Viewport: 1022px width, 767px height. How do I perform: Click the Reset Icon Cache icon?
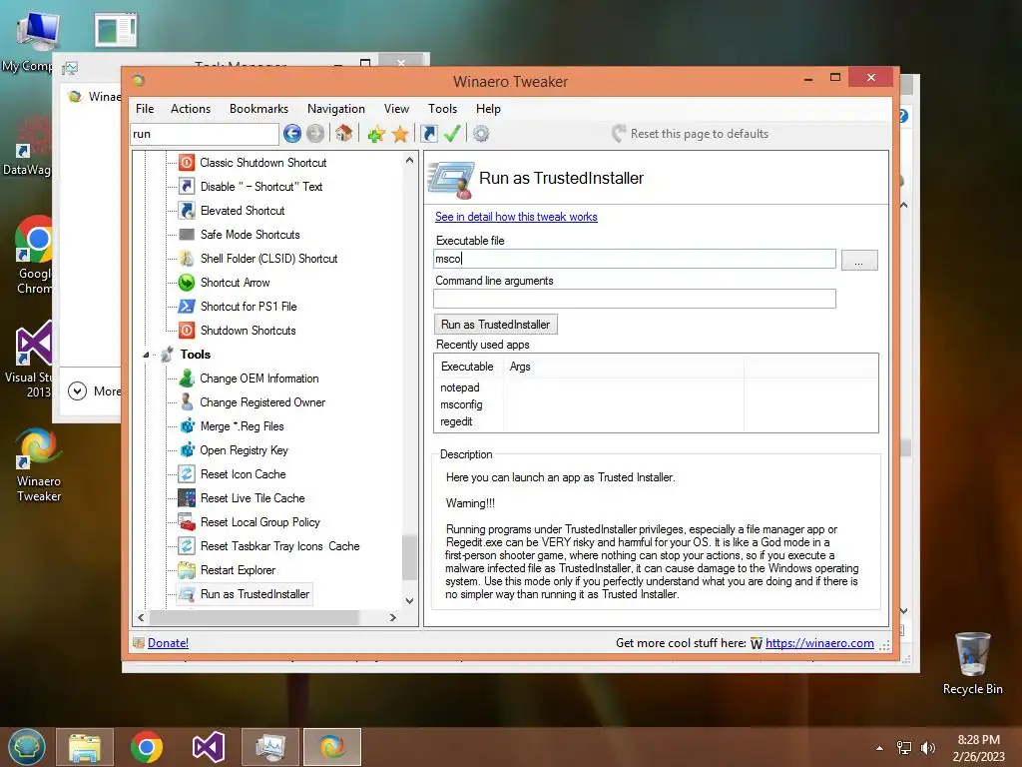(187, 474)
